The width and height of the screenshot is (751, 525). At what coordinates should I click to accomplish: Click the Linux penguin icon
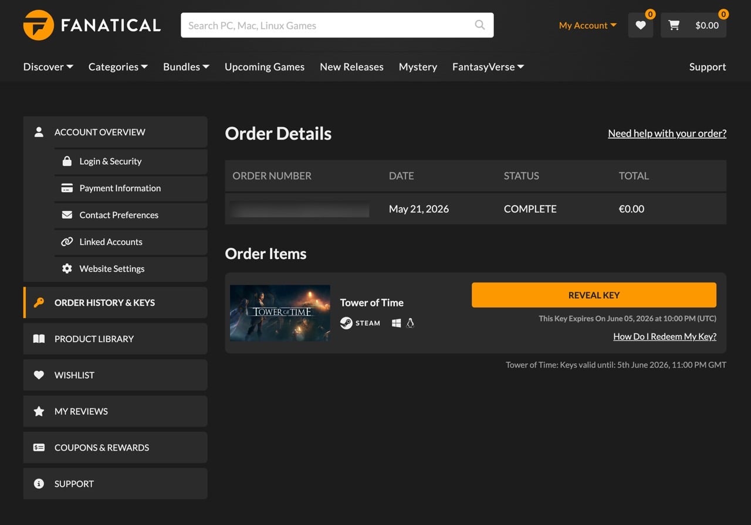pyautogui.click(x=411, y=323)
